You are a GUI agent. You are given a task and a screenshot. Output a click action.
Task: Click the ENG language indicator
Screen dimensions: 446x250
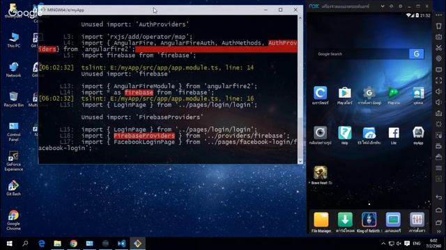pos(417,244)
